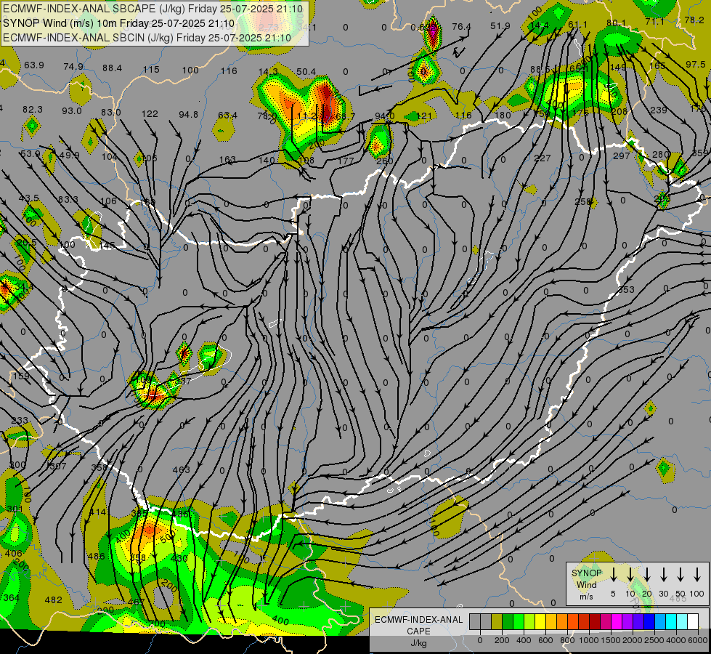The width and height of the screenshot is (711, 654).
Task: Click the '2500' tick label on colorbar
Action: (654, 640)
